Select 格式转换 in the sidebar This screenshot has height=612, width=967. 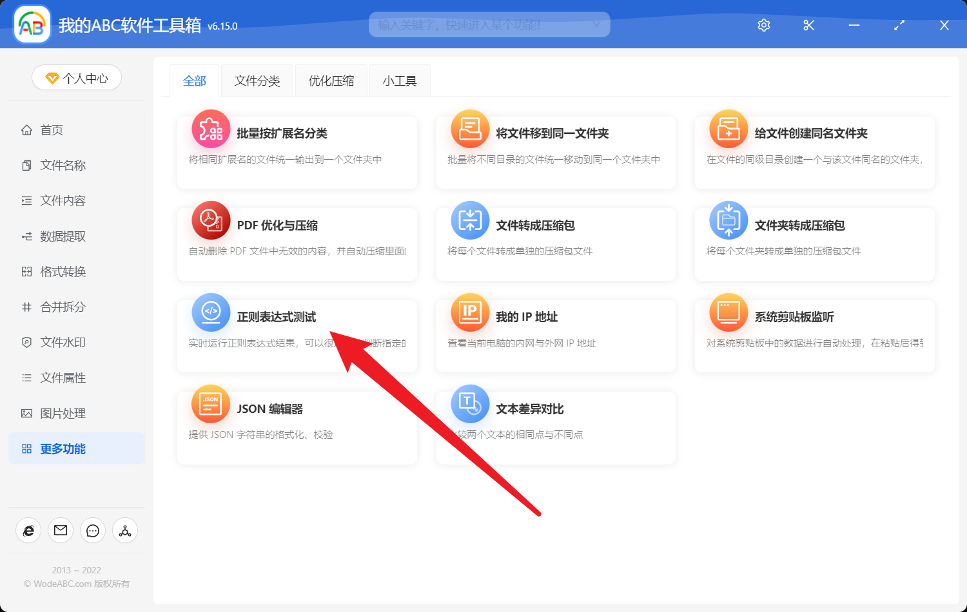[63, 271]
